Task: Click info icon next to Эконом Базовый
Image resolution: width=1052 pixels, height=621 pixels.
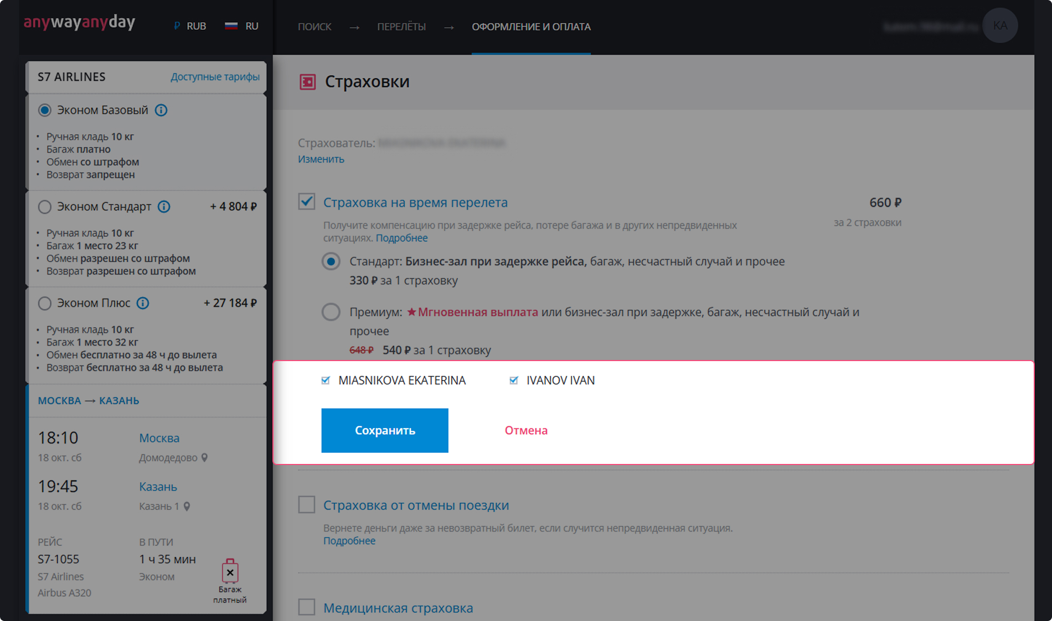Action: 161,110
